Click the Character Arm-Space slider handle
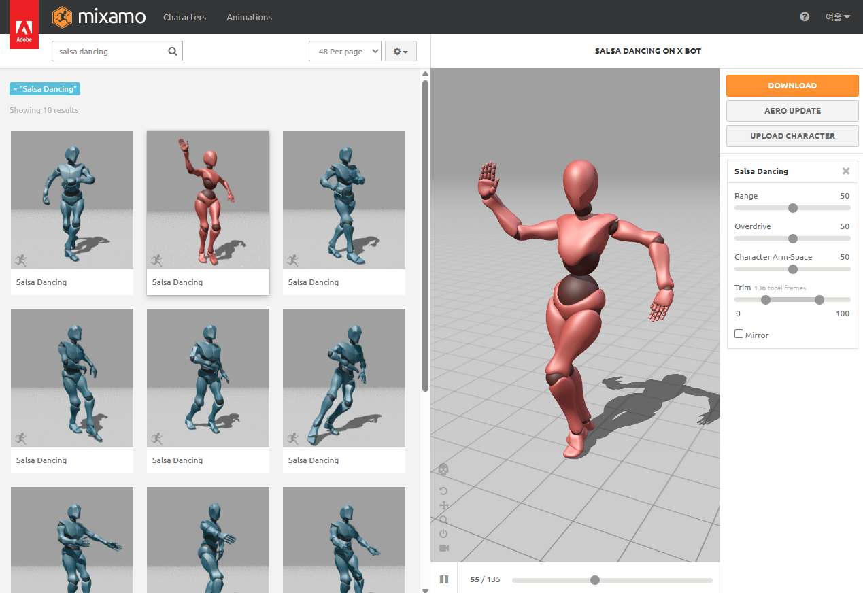863x593 pixels. pyautogui.click(x=792, y=269)
